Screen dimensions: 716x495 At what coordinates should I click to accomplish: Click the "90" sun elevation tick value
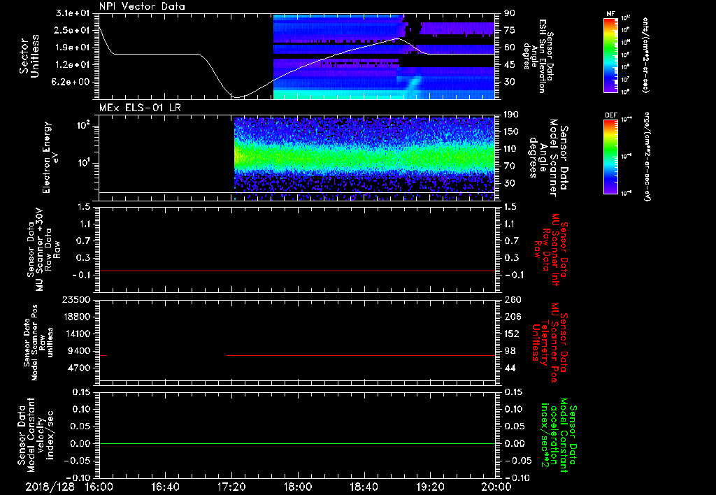pos(510,13)
